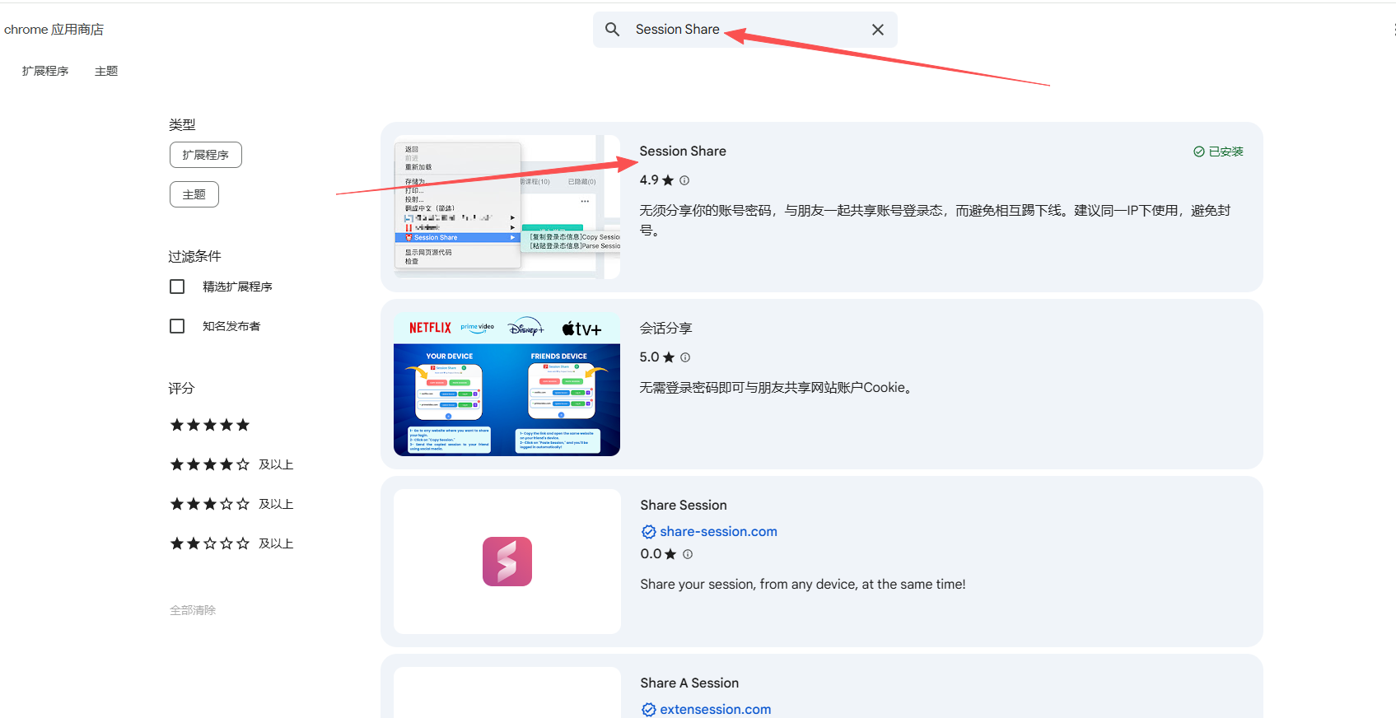Click the Share Session pink logo icon

[x=507, y=562]
